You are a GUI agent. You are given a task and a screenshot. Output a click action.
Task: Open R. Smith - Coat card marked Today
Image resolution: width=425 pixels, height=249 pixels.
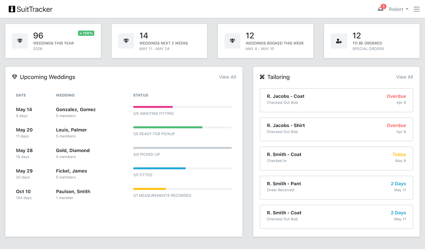pos(336,158)
